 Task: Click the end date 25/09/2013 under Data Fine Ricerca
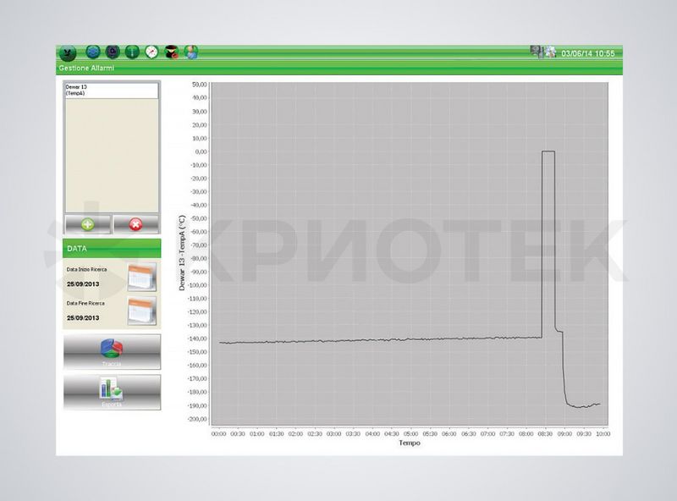[x=83, y=318]
